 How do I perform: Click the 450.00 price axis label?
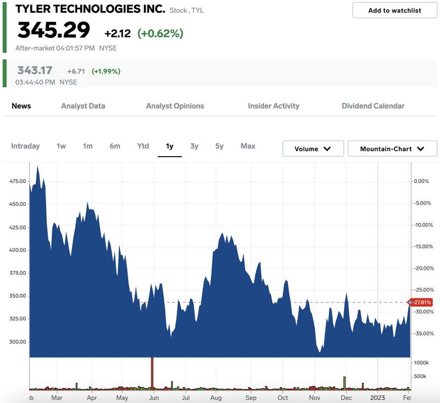(18, 204)
